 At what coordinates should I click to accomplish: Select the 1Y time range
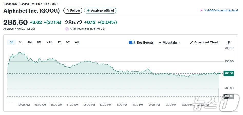pos(59,42)
